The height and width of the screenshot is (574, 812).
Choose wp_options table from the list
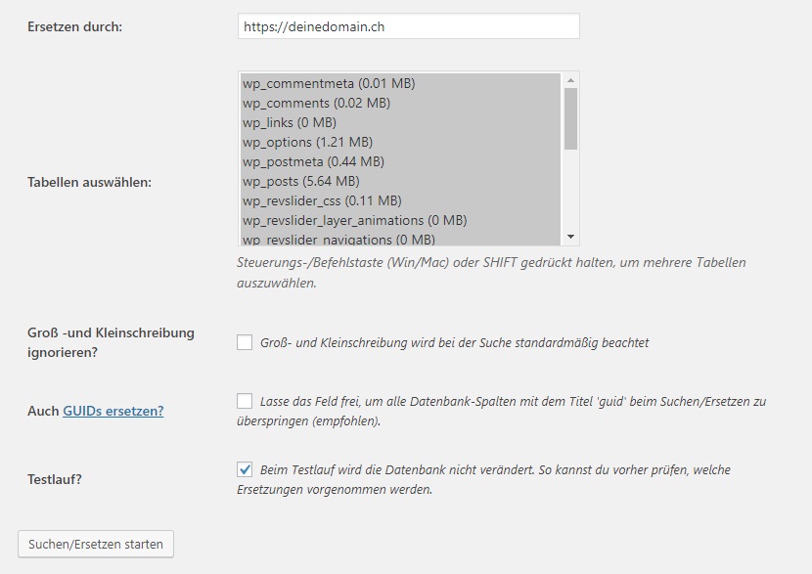click(307, 142)
